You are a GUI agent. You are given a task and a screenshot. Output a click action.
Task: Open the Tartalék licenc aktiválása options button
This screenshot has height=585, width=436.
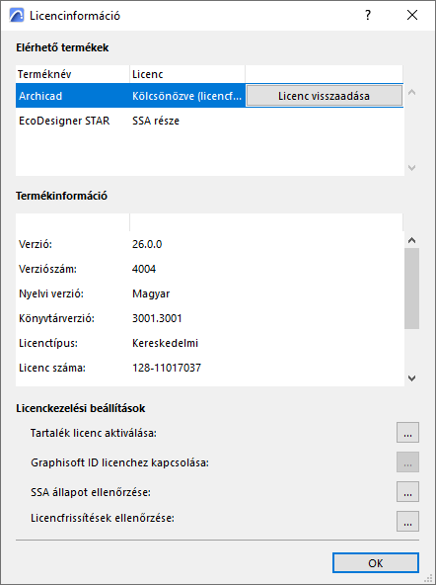[x=407, y=433]
